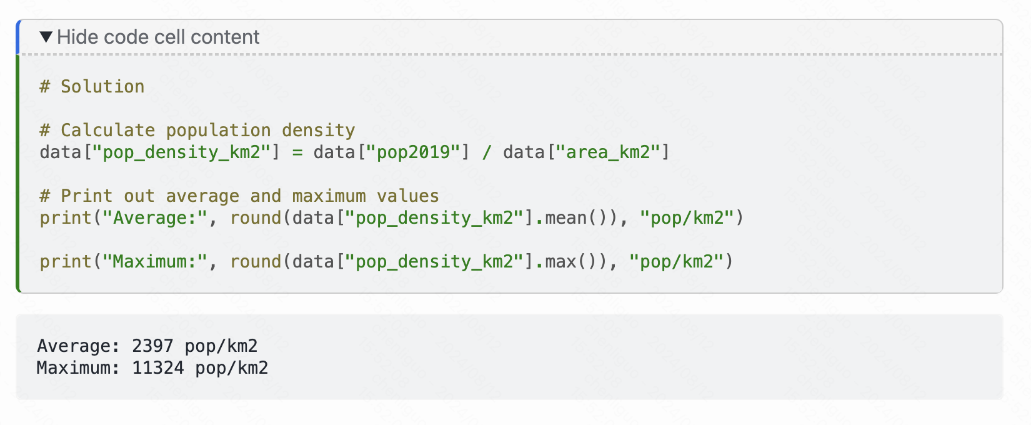This screenshot has height=425, width=1031.
Task: Click the "Average: 2397 pop/km2" output line
Action: point(147,346)
